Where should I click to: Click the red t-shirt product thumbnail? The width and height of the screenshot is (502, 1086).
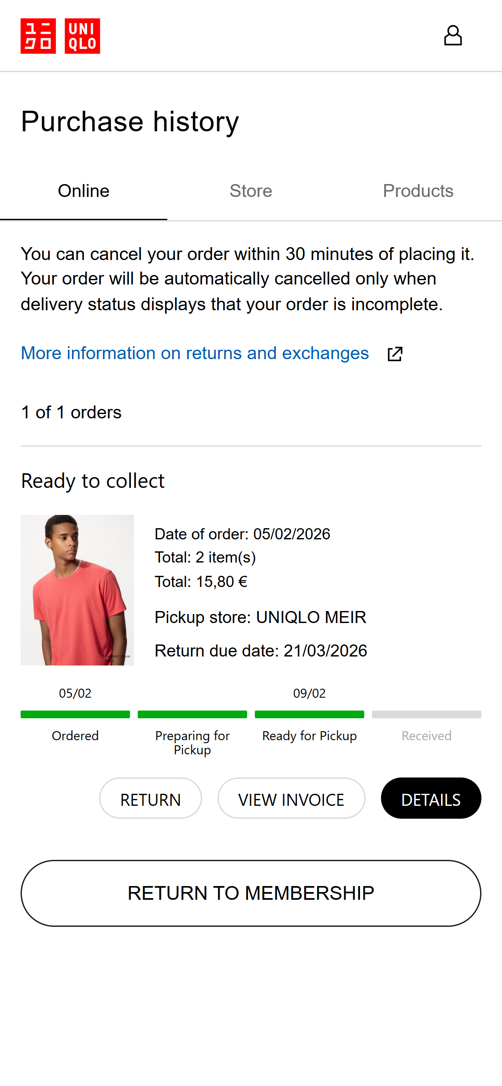[77, 590]
